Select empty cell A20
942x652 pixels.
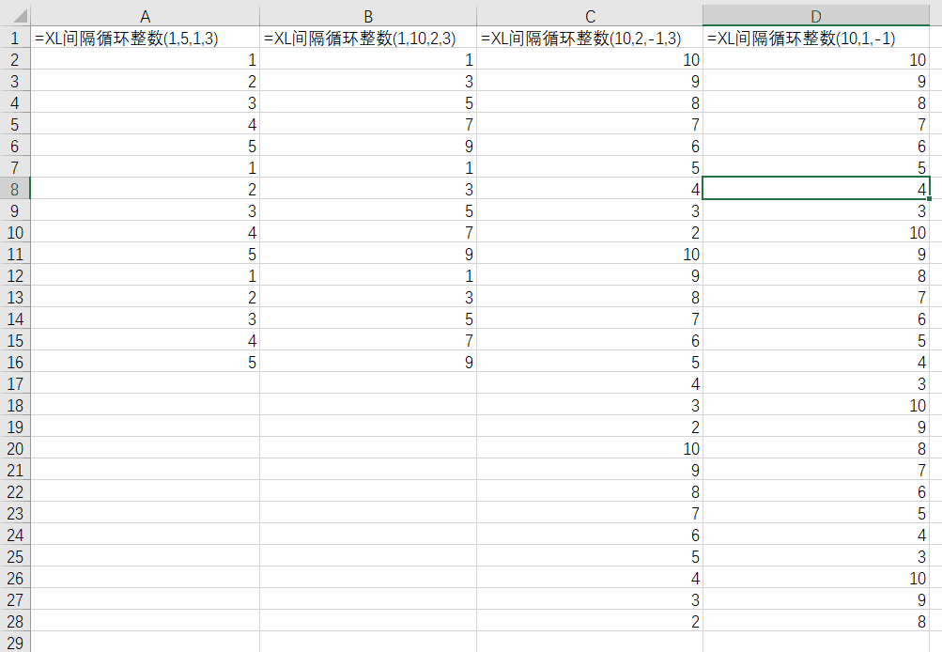[145, 448]
